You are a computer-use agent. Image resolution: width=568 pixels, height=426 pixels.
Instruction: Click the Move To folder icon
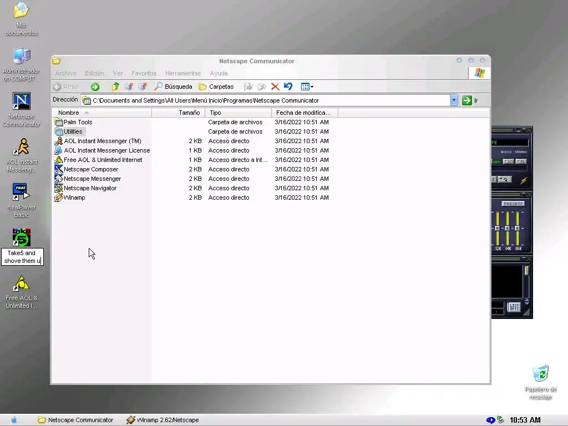[248, 87]
